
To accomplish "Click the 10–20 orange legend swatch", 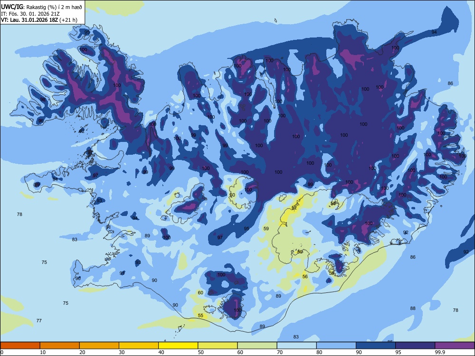I will point(60,346).
